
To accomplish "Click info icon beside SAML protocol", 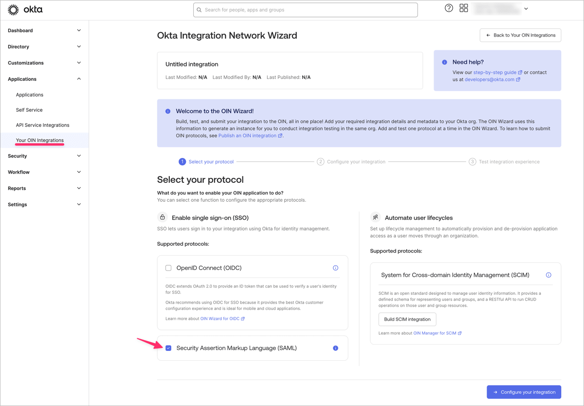I will (x=335, y=348).
